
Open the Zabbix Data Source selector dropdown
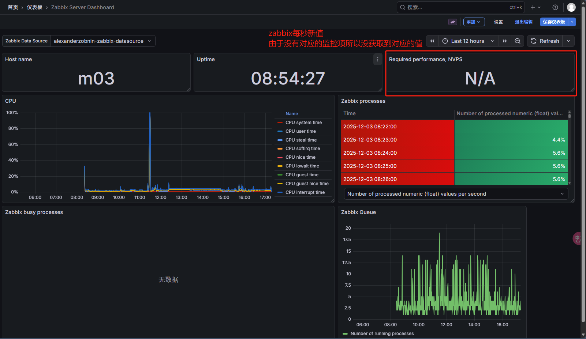[x=103, y=41]
